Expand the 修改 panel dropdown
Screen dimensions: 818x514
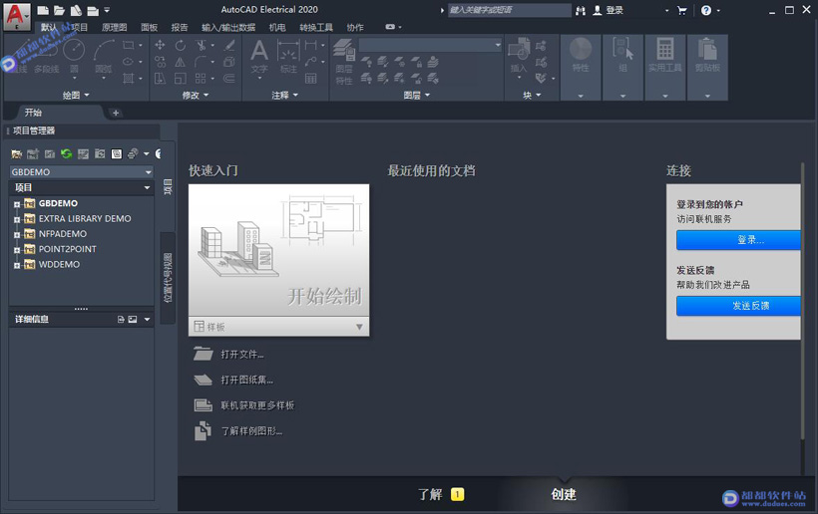pos(196,95)
